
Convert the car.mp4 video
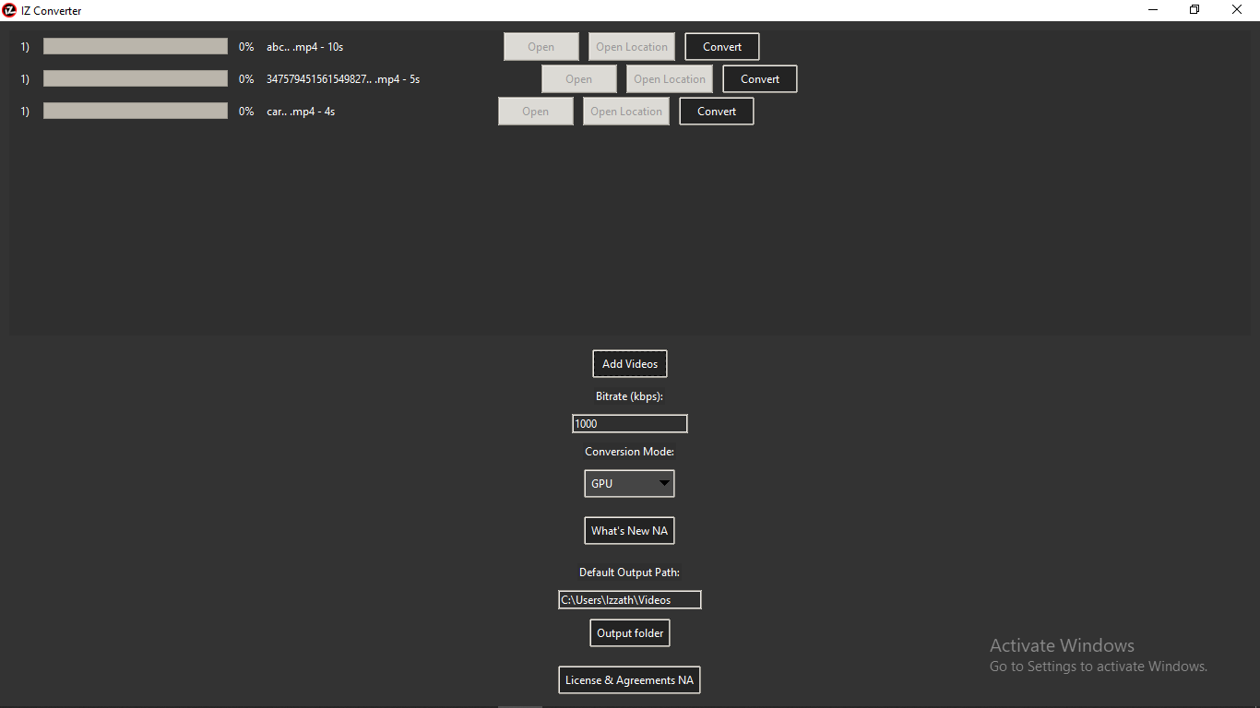pyautogui.click(x=716, y=111)
